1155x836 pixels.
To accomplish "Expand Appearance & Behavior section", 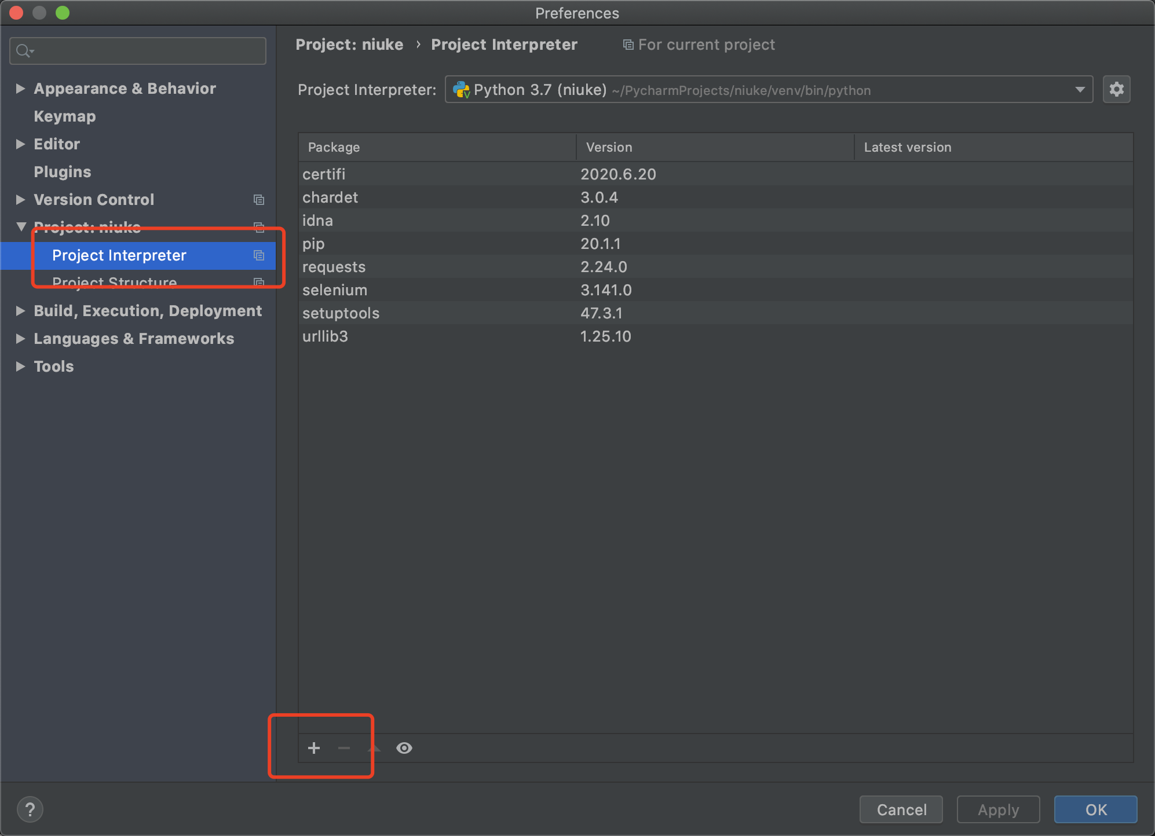I will point(20,89).
